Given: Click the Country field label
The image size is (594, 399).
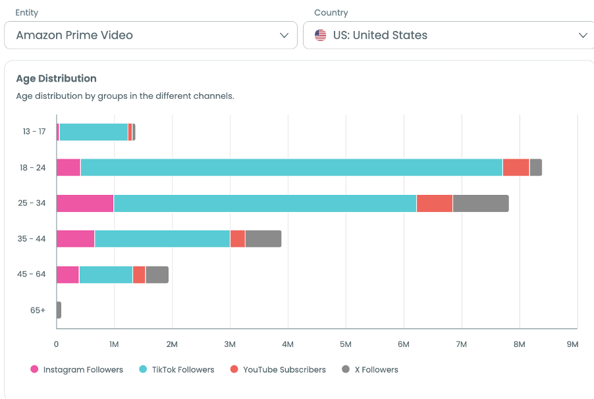Looking at the screenshot, I should point(331,13).
